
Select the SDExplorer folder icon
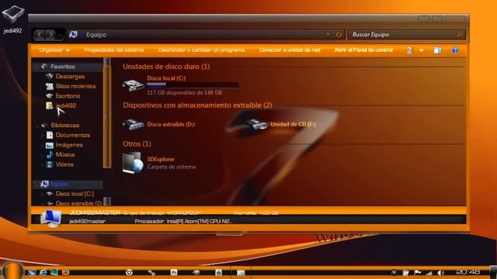click(133, 163)
